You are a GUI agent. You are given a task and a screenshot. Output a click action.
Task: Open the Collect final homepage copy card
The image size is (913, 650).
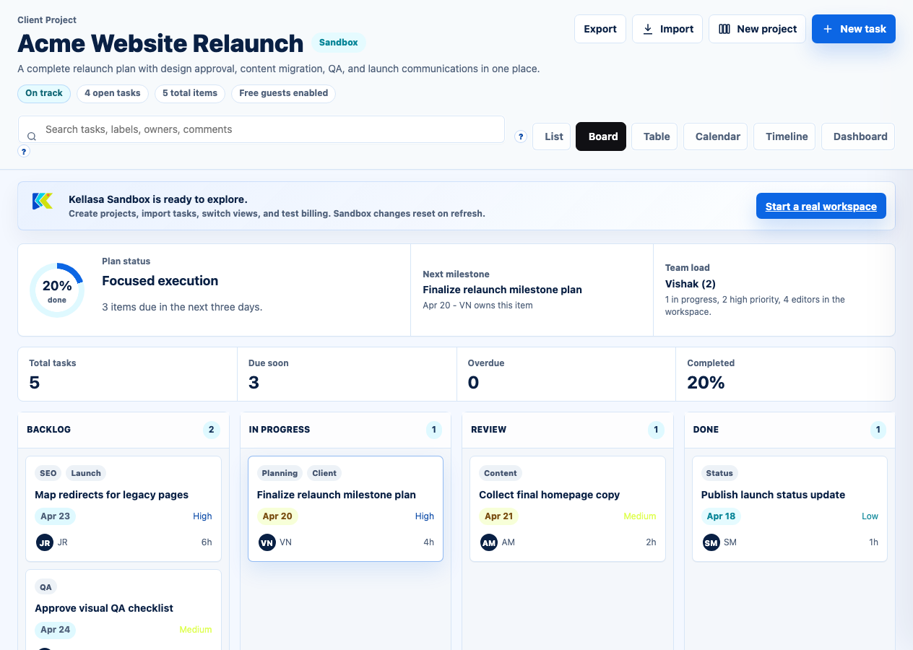click(549, 495)
